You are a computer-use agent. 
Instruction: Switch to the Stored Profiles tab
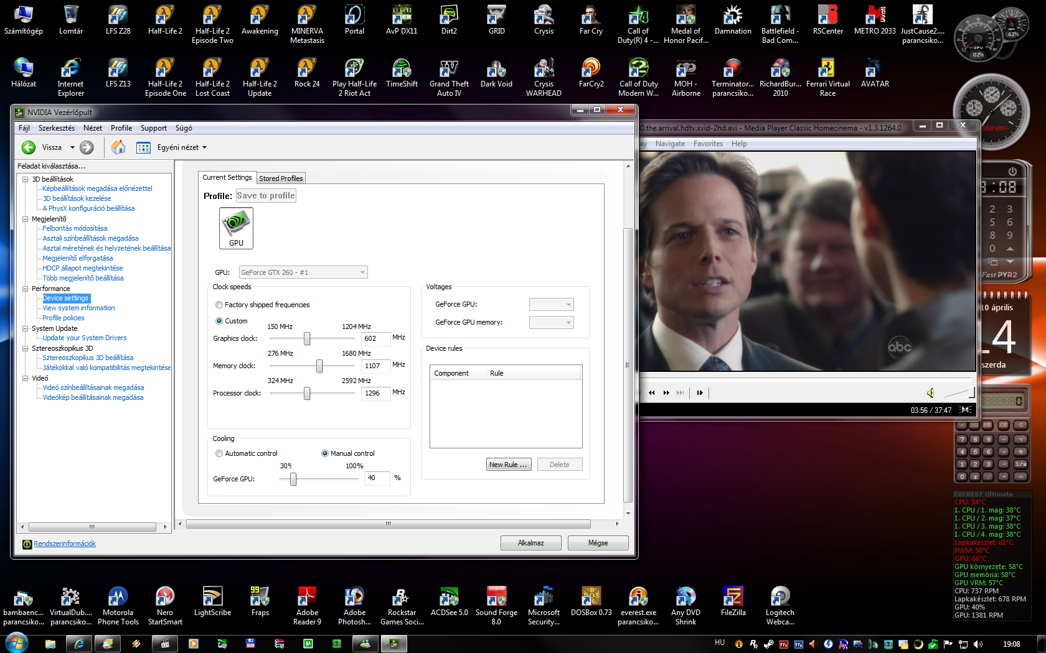(x=281, y=178)
